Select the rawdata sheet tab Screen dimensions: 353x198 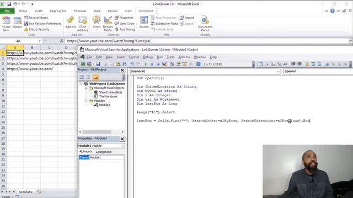pos(25,192)
